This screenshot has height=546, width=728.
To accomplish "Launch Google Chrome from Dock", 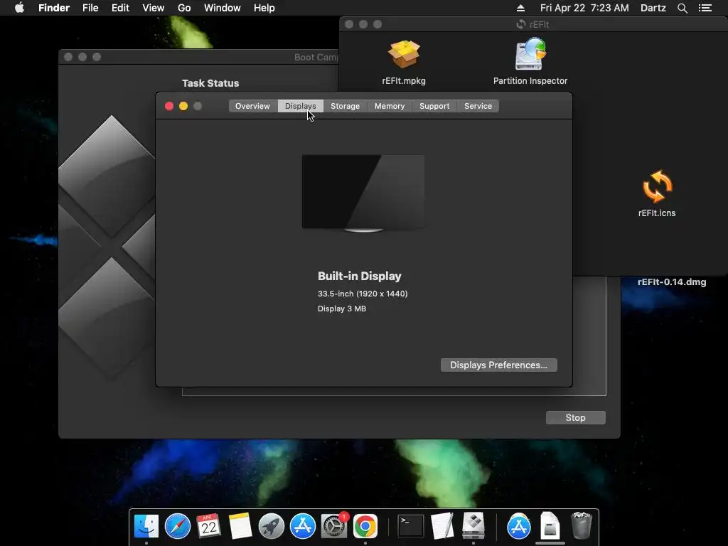I will click(x=365, y=527).
